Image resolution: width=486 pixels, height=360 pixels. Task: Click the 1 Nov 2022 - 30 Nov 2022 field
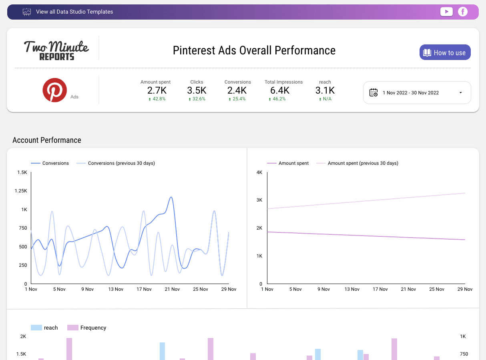410,92
